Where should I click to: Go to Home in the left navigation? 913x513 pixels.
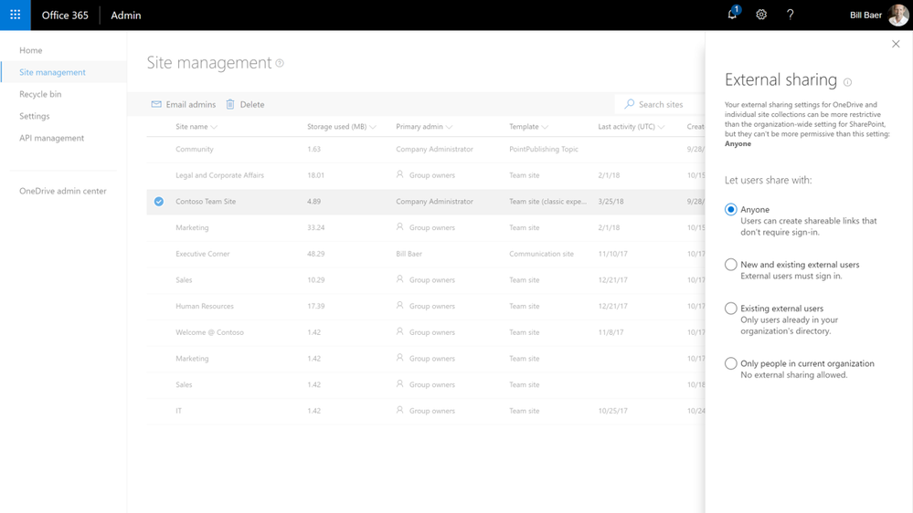[31, 50]
